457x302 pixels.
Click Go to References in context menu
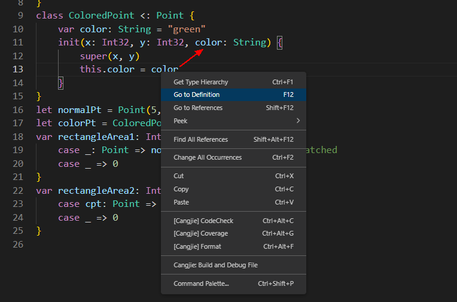[198, 108]
